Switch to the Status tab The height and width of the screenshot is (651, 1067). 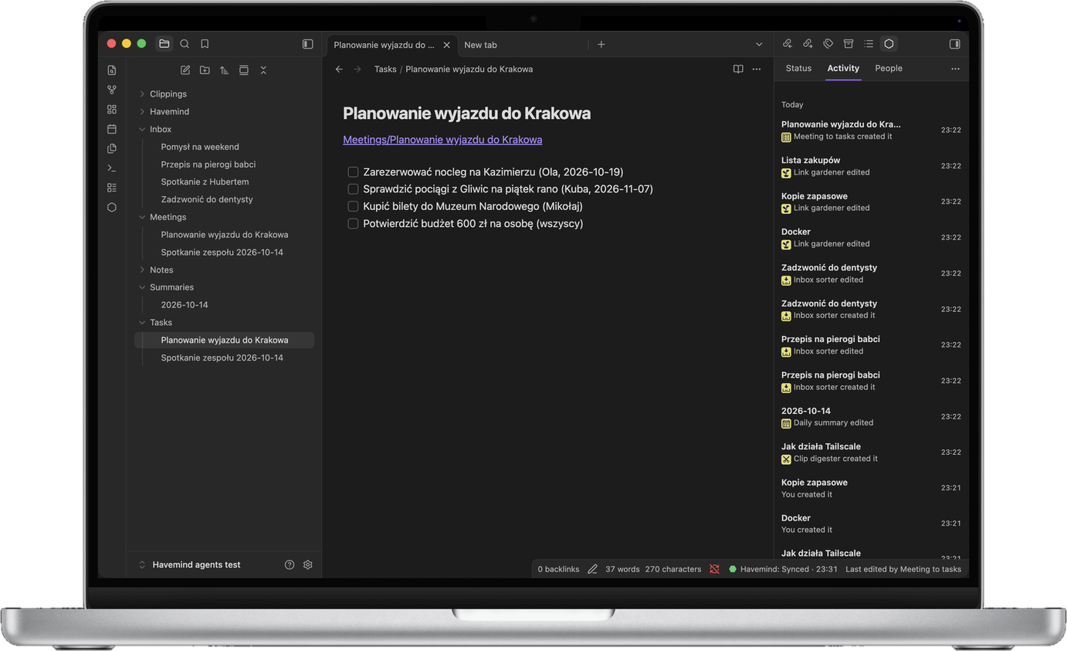coord(798,68)
